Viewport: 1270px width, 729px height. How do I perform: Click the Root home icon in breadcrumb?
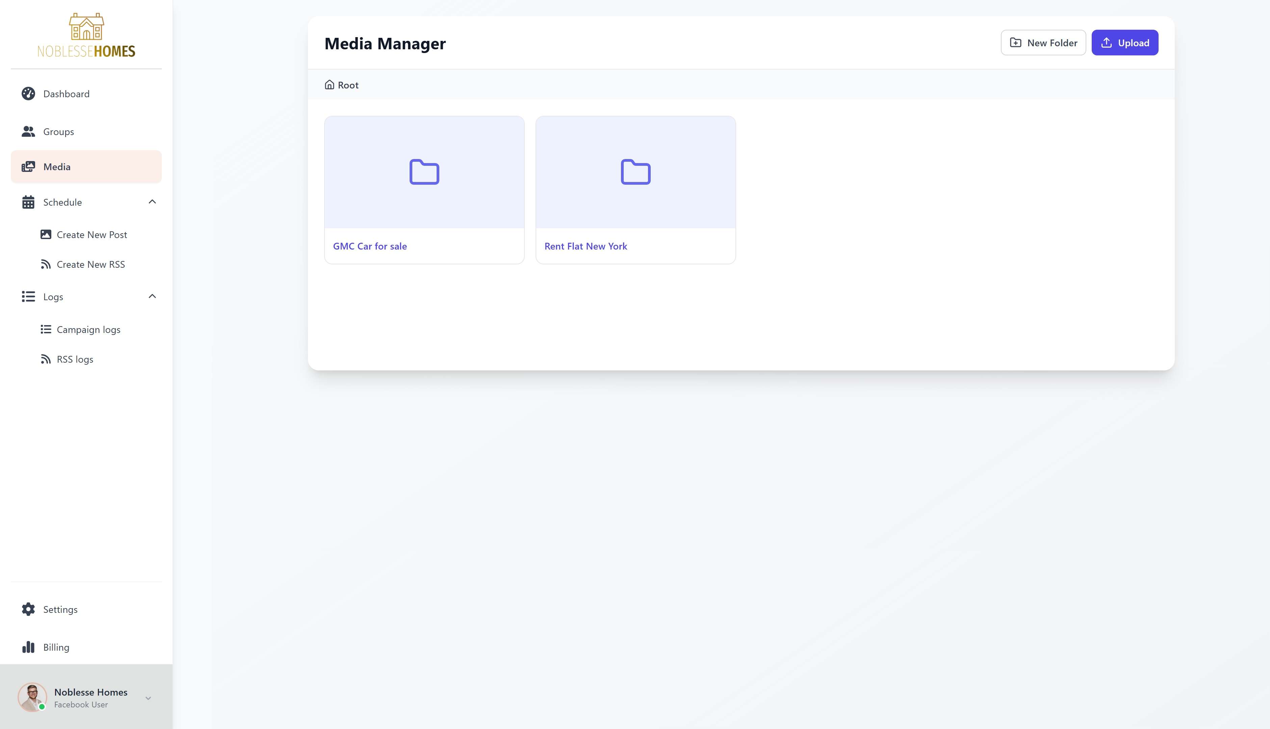329,85
